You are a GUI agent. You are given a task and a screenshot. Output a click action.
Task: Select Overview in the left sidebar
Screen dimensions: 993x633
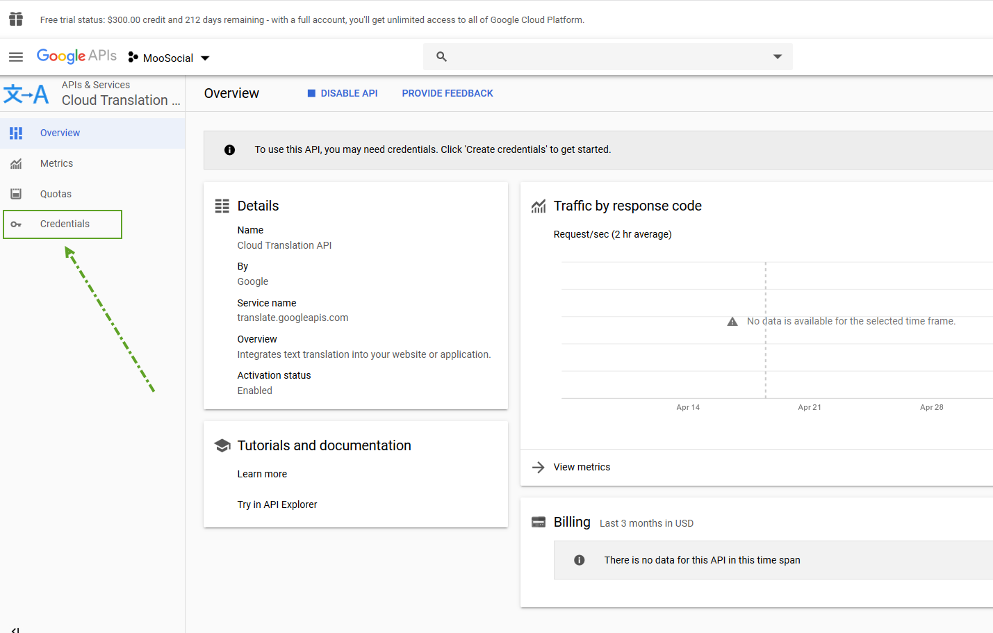pyautogui.click(x=92, y=133)
